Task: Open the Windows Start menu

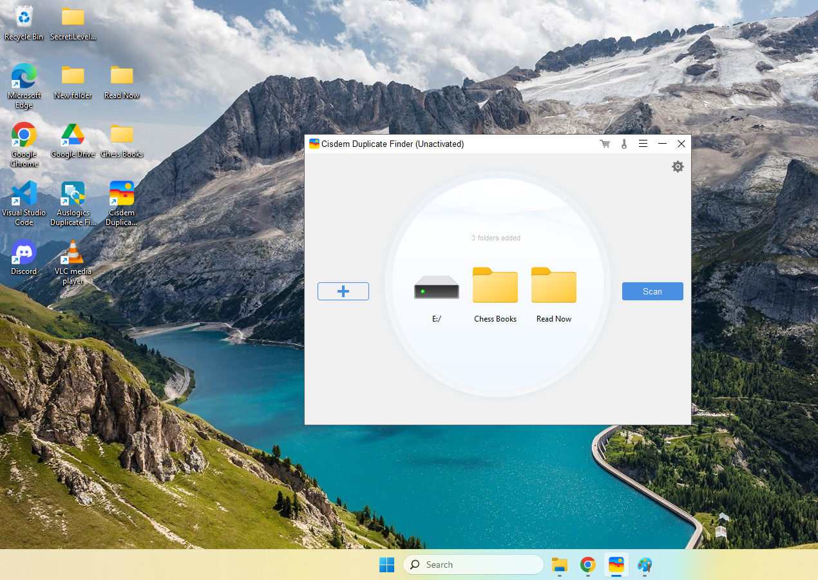Action: tap(386, 565)
